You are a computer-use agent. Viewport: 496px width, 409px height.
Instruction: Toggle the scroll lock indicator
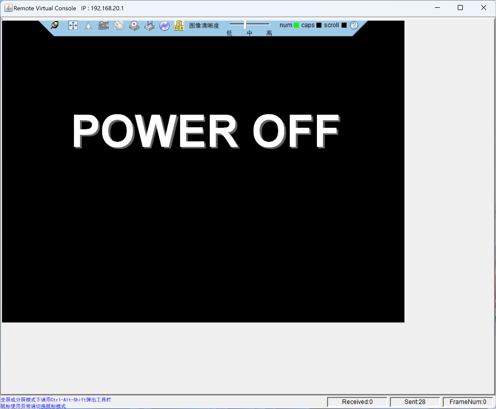(344, 25)
